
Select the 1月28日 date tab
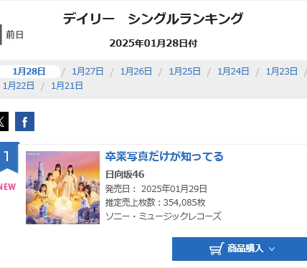point(29,72)
